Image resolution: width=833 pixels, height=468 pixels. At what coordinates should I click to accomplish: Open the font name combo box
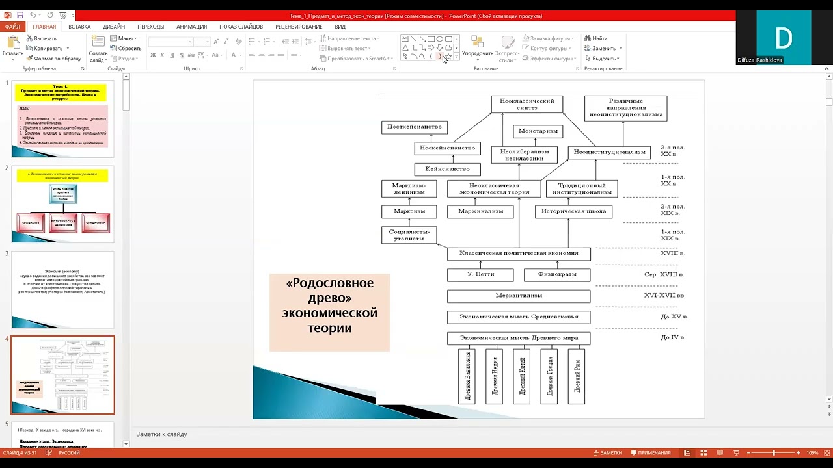[x=171, y=42]
